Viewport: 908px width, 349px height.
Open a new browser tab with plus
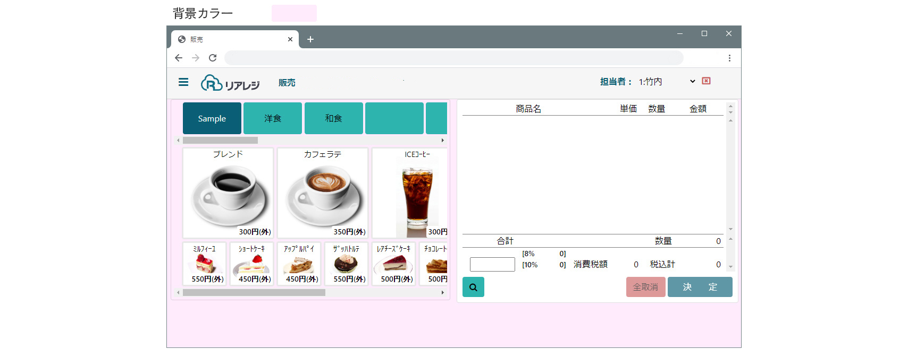click(310, 39)
